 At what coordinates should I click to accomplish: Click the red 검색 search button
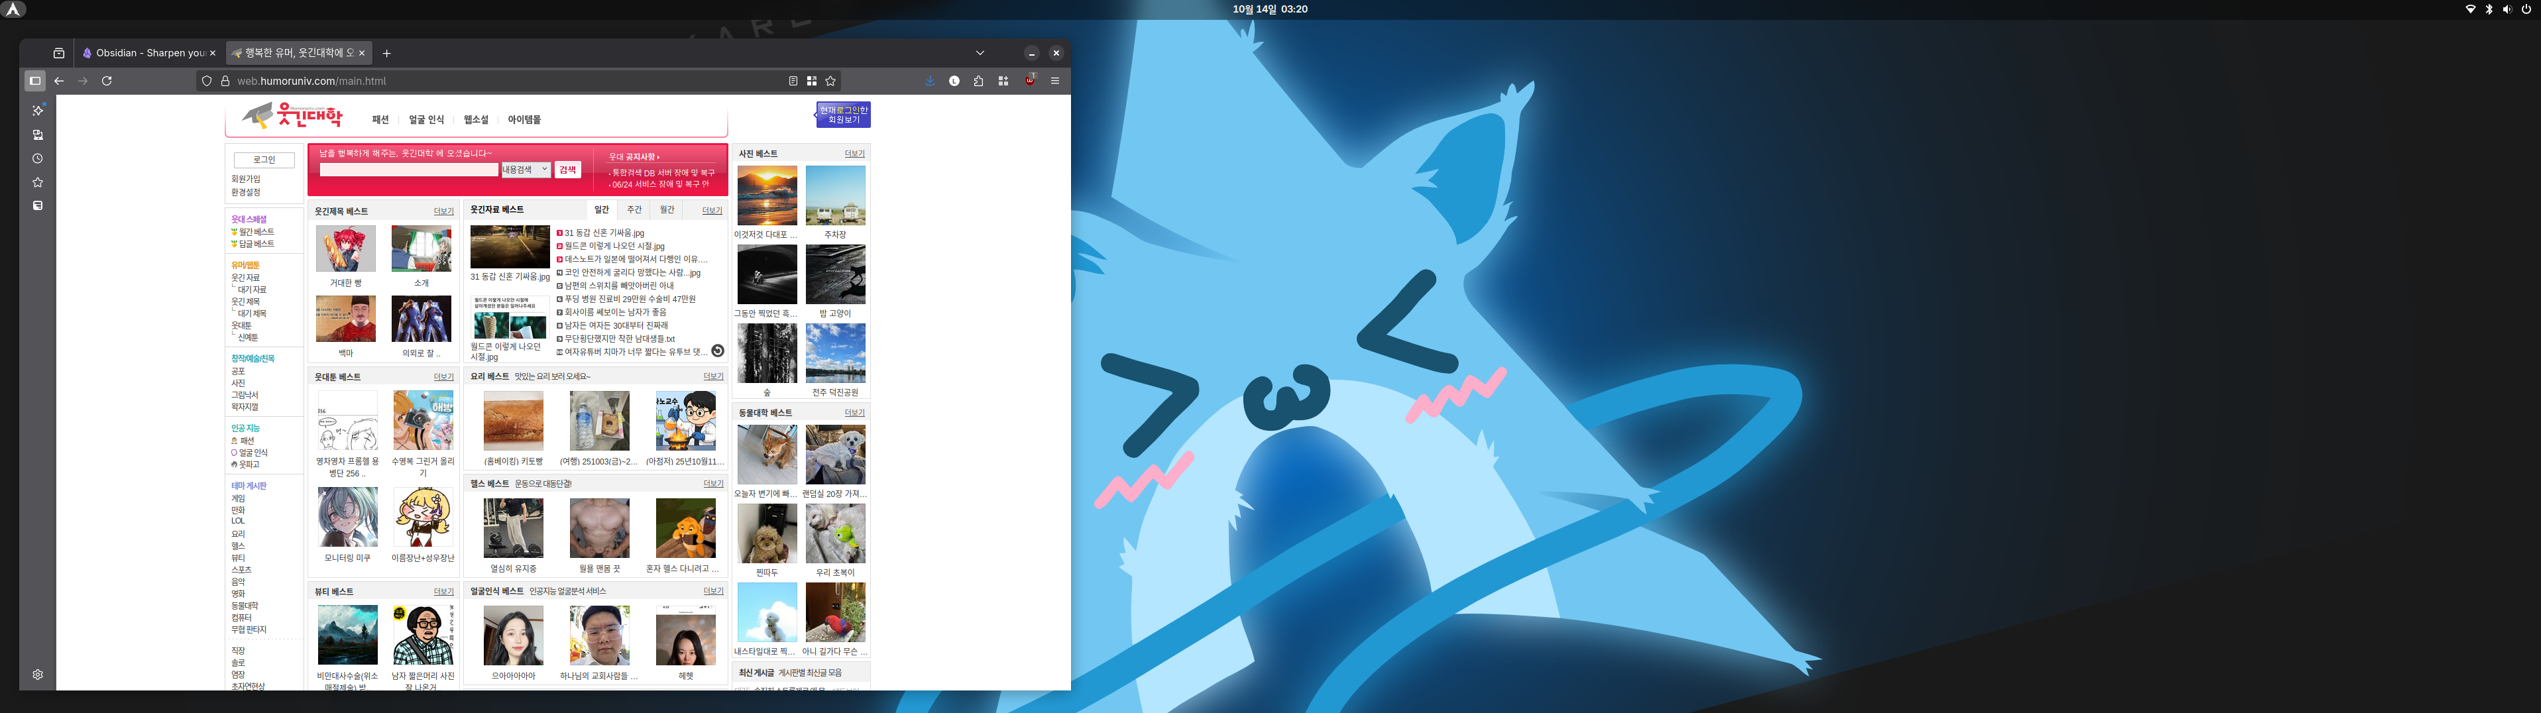coord(567,170)
